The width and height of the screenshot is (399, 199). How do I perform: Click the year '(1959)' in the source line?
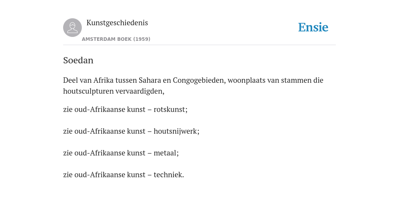tap(142, 39)
